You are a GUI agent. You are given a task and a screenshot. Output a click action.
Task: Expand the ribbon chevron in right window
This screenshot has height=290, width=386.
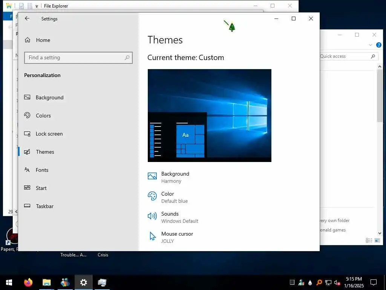371,45
